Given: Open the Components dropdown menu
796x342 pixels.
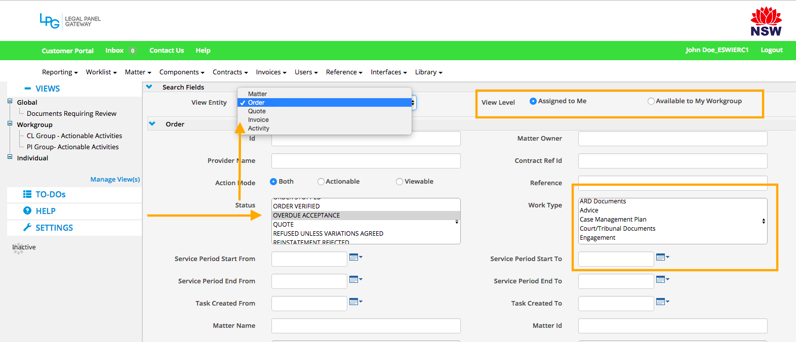Looking at the screenshot, I should (182, 72).
